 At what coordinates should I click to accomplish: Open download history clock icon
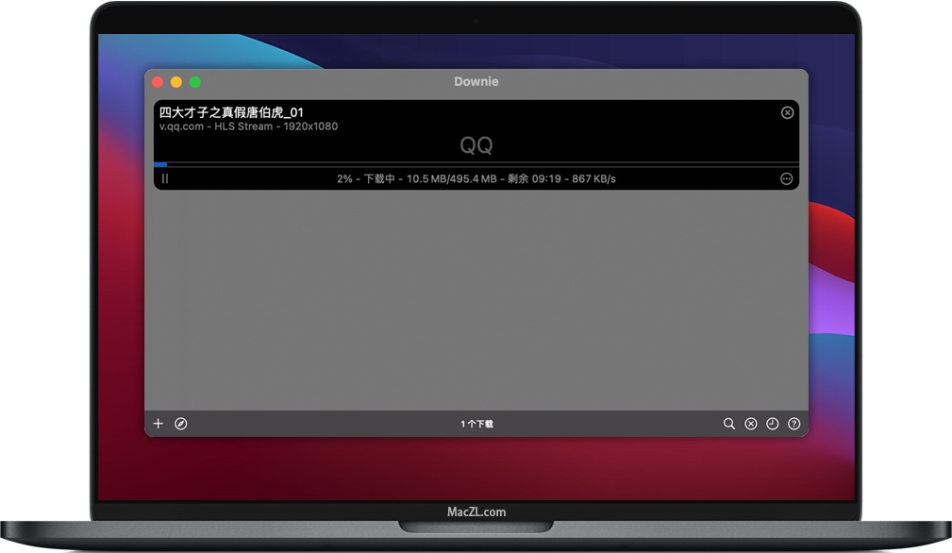coord(773,424)
